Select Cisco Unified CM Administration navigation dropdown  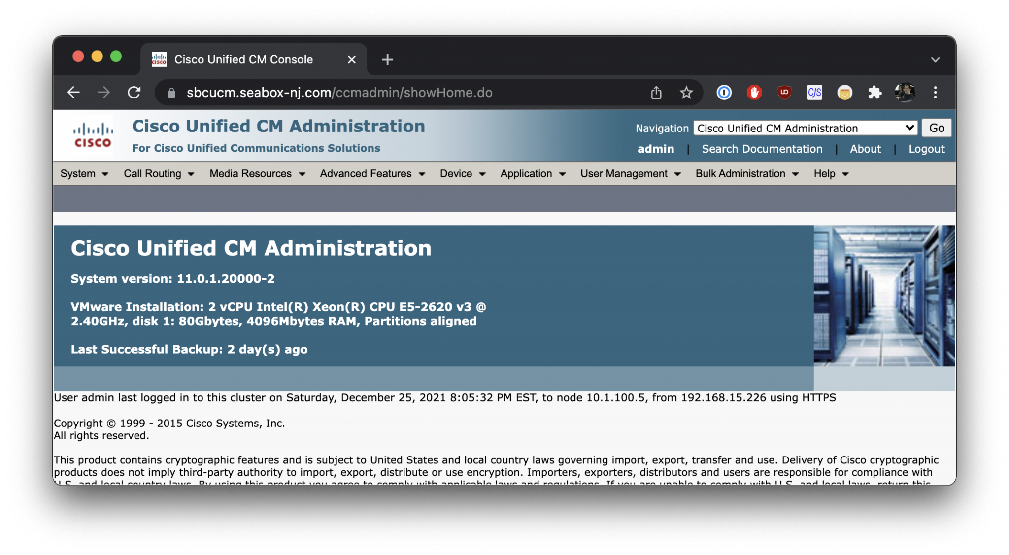[804, 128]
